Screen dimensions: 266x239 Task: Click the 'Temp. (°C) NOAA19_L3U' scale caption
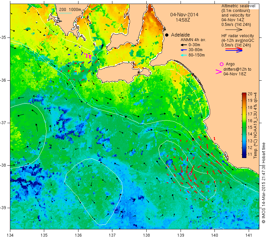255,134
